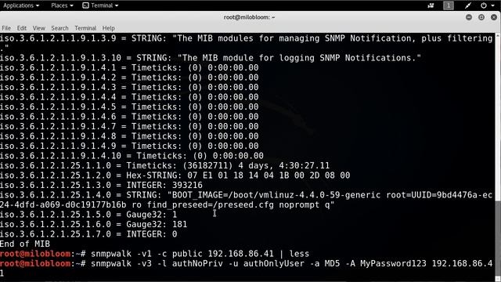This screenshot has height=282, width=501.
Task: Click the snmpwalk -v3 authNoPriv command line
Action: [247, 269]
